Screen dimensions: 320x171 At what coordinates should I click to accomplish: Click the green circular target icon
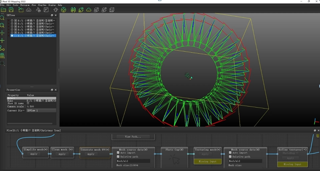[63, 10]
